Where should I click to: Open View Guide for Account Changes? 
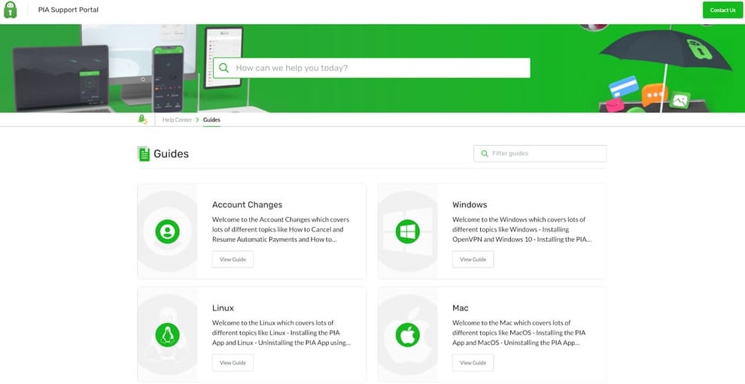coord(233,259)
